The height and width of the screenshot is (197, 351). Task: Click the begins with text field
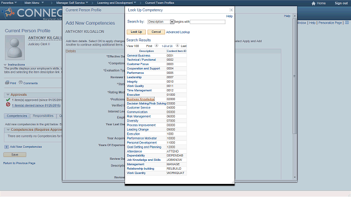[x=207, y=22]
